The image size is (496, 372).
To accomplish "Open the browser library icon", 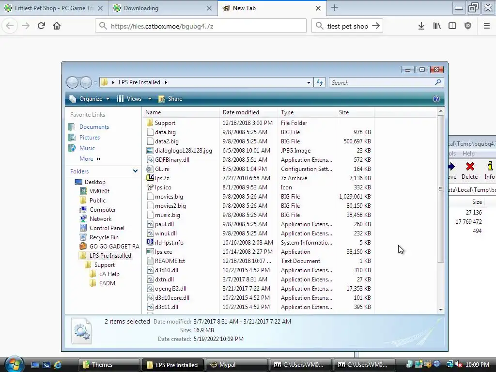I will pos(437,26).
